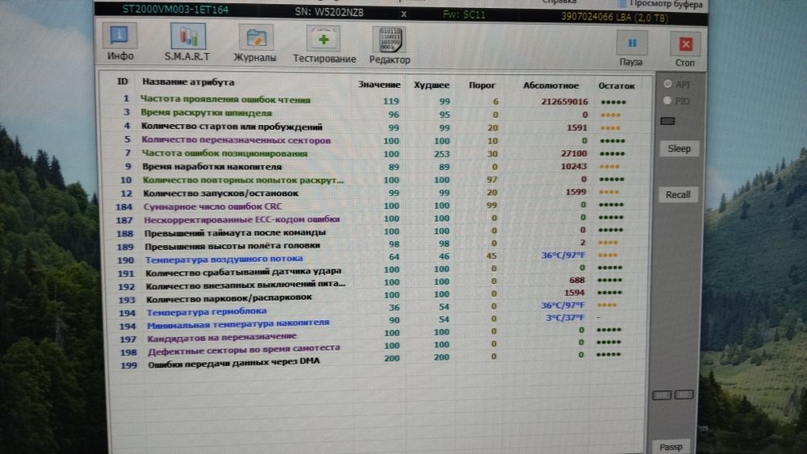
Task: Click the Название атрибута column header
Action: pyautogui.click(x=188, y=81)
